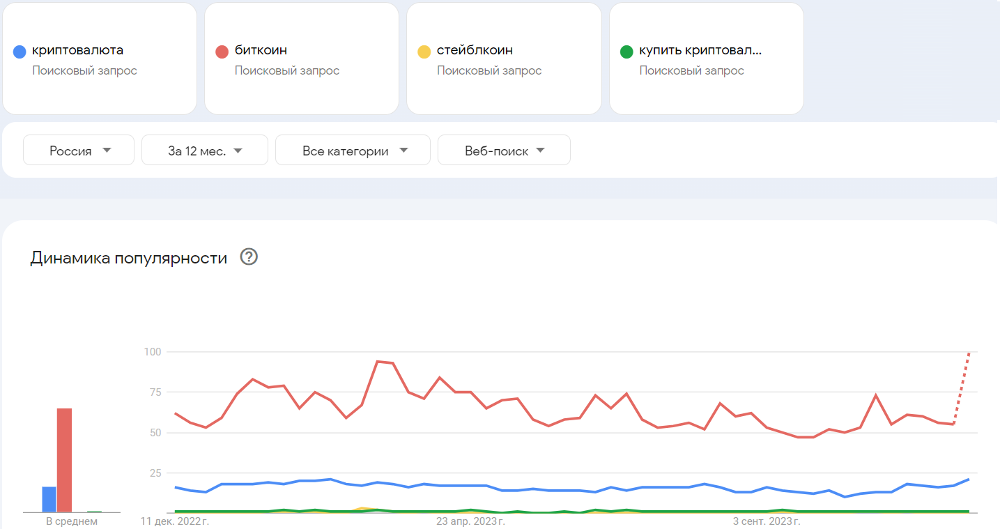The width and height of the screenshot is (1000, 529).
Task: Click the help icon beside Динамика популярности
Action: click(x=249, y=257)
